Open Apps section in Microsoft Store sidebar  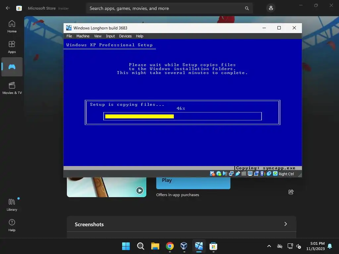[x=12, y=47]
